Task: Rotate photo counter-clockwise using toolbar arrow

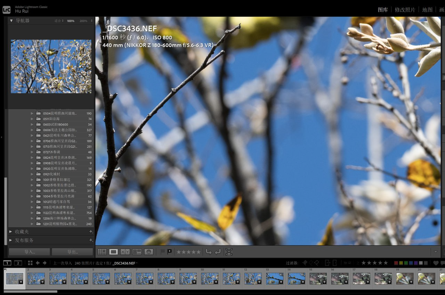Action: point(209,252)
